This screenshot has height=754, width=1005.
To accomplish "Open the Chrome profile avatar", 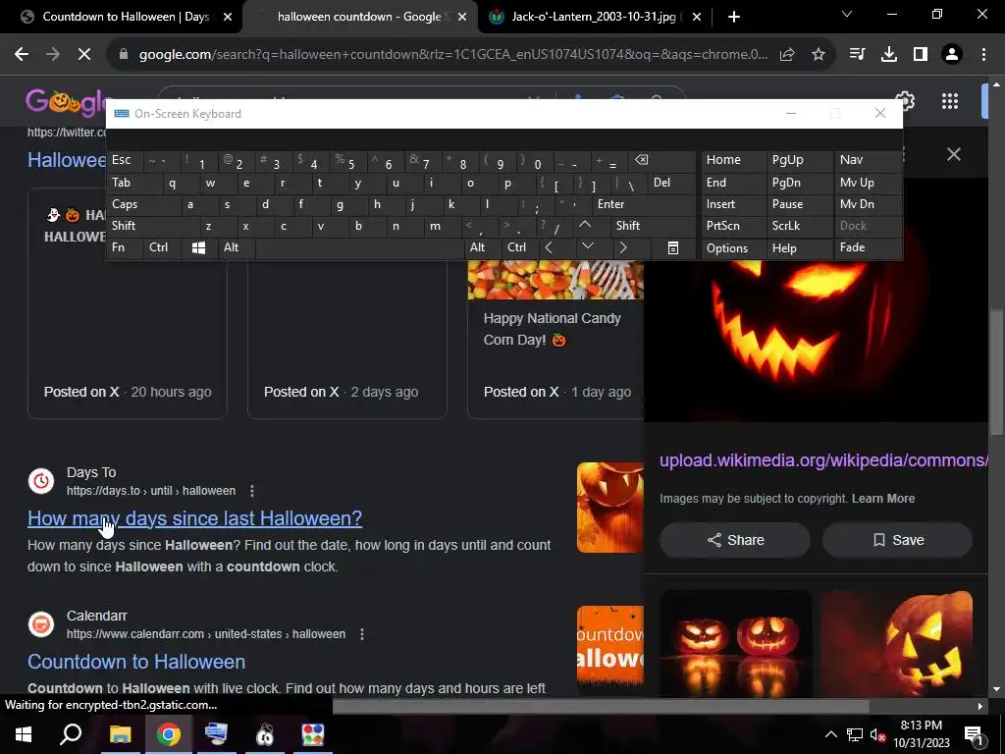I will pos(952,55).
